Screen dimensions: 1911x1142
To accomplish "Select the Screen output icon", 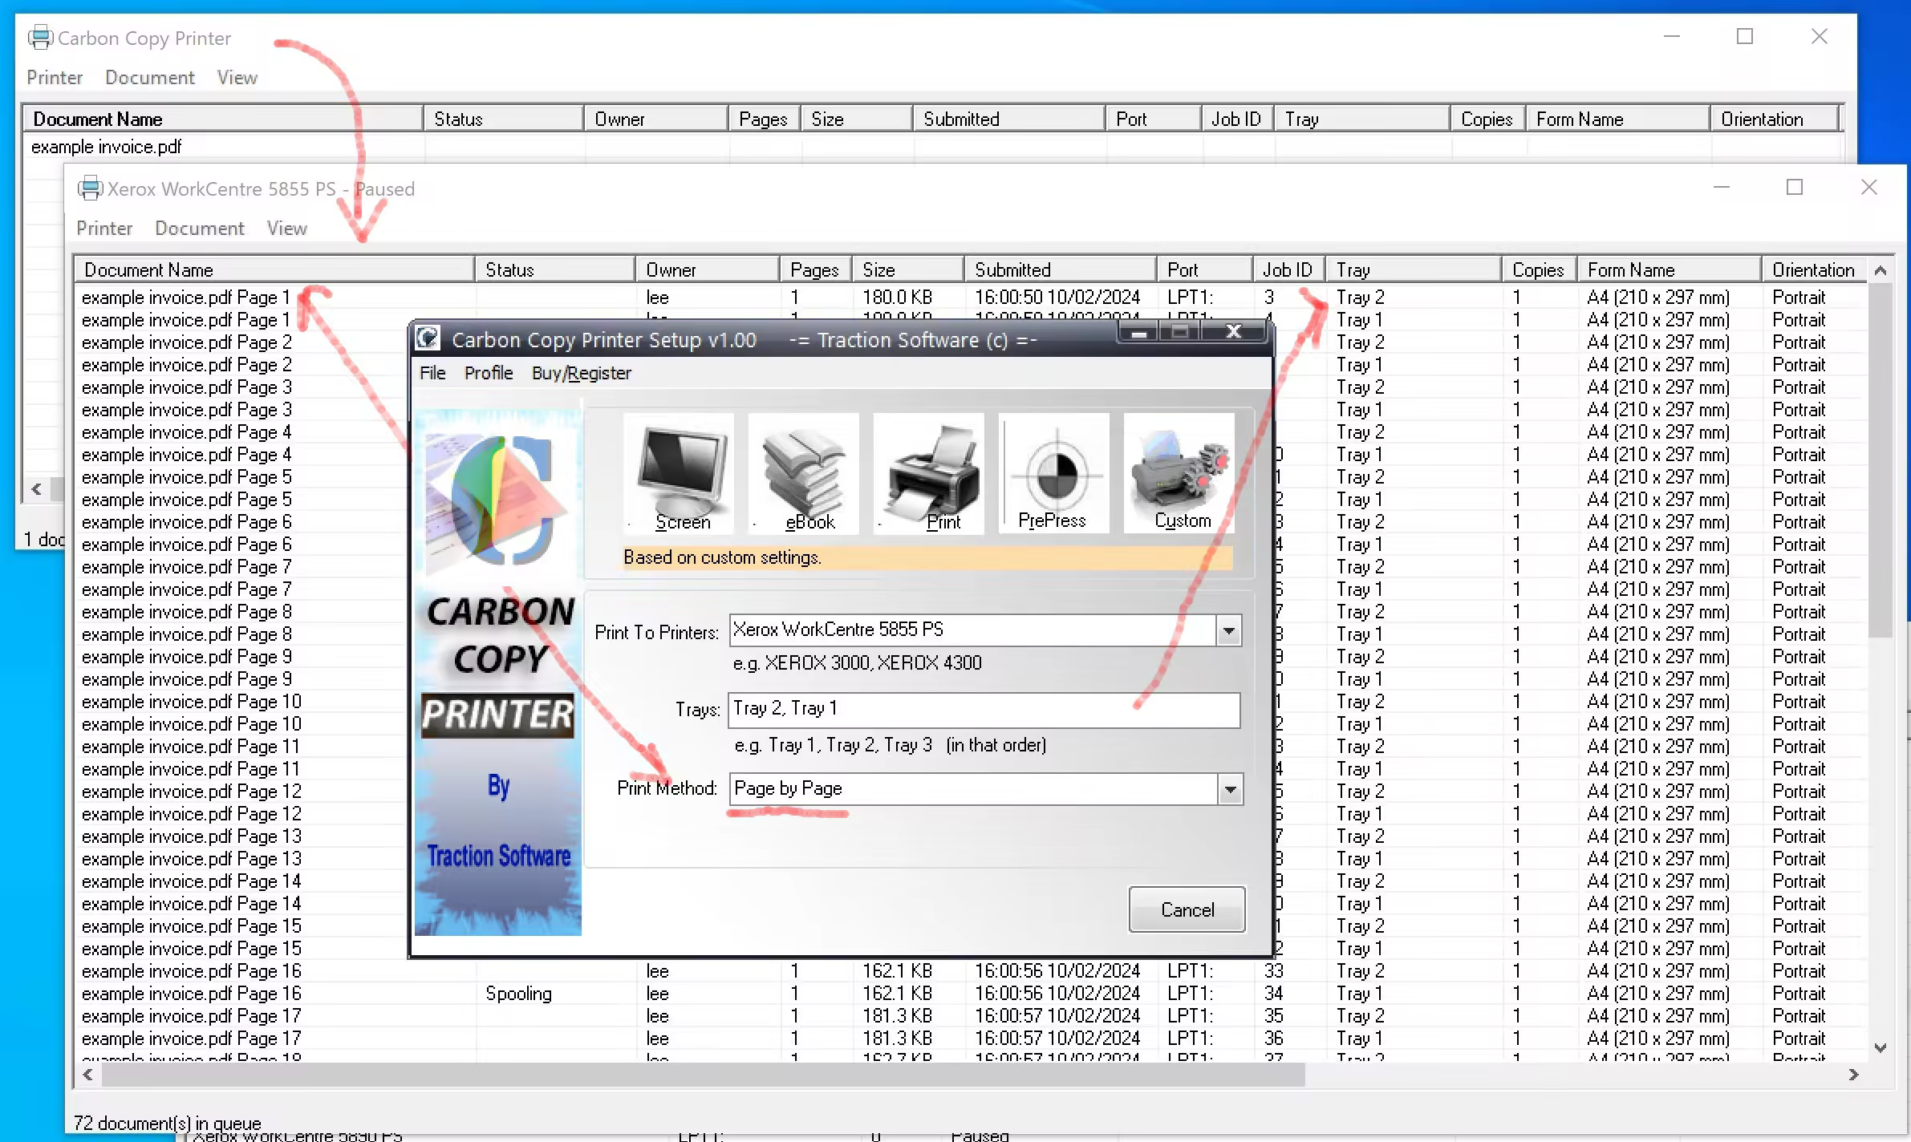I will [678, 472].
